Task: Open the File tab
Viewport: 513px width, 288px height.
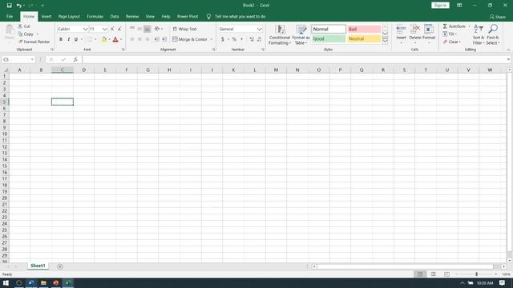Action: tap(10, 16)
